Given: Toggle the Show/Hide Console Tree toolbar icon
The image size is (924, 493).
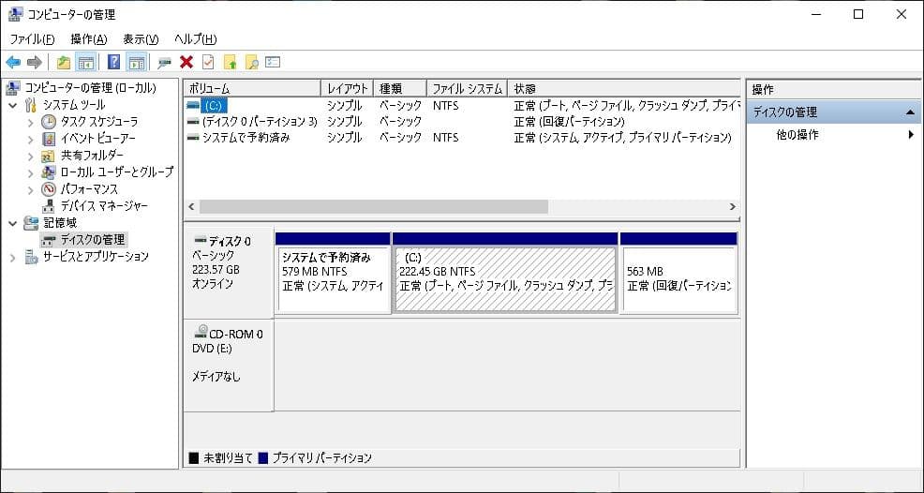Looking at the screenshot, I should point(86,62).
